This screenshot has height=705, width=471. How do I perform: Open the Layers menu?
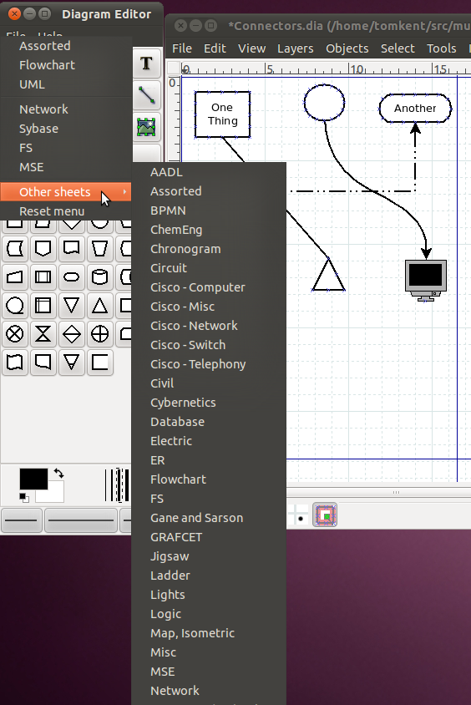pyautogui.click(x=296, y=48)
